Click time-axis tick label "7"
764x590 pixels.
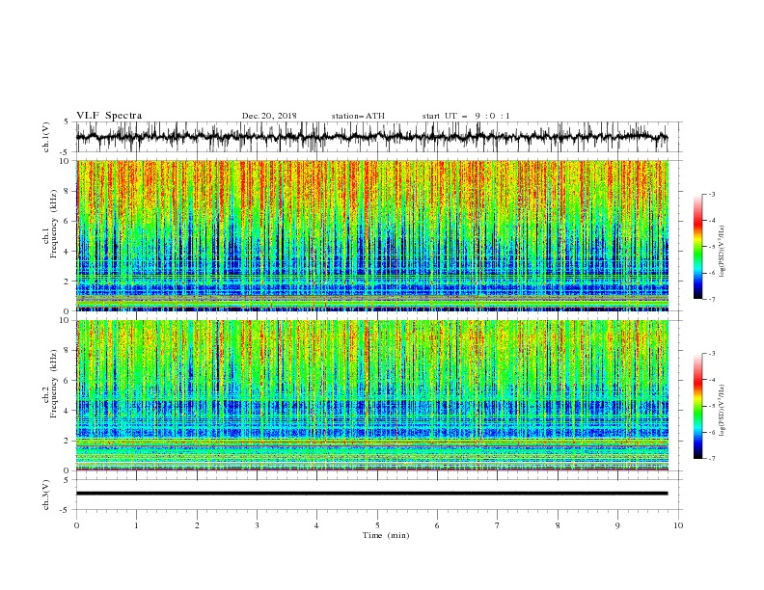(498, 525)
